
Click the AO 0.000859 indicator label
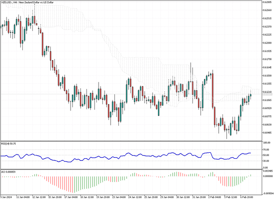(x=9, y=172)
